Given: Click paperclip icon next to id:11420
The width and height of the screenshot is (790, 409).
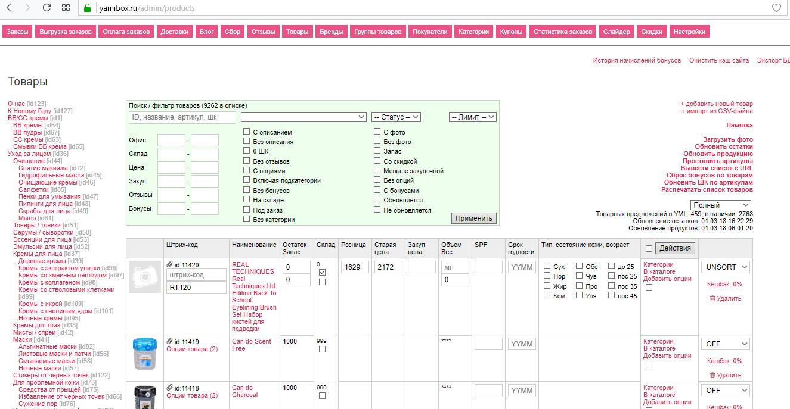Looking at the screenshot, I should point(169,264).
